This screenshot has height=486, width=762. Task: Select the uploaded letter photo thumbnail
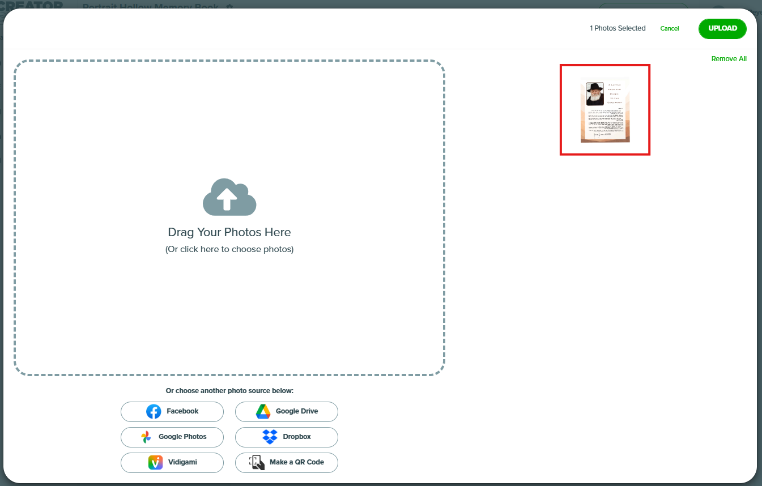(605, 110)
